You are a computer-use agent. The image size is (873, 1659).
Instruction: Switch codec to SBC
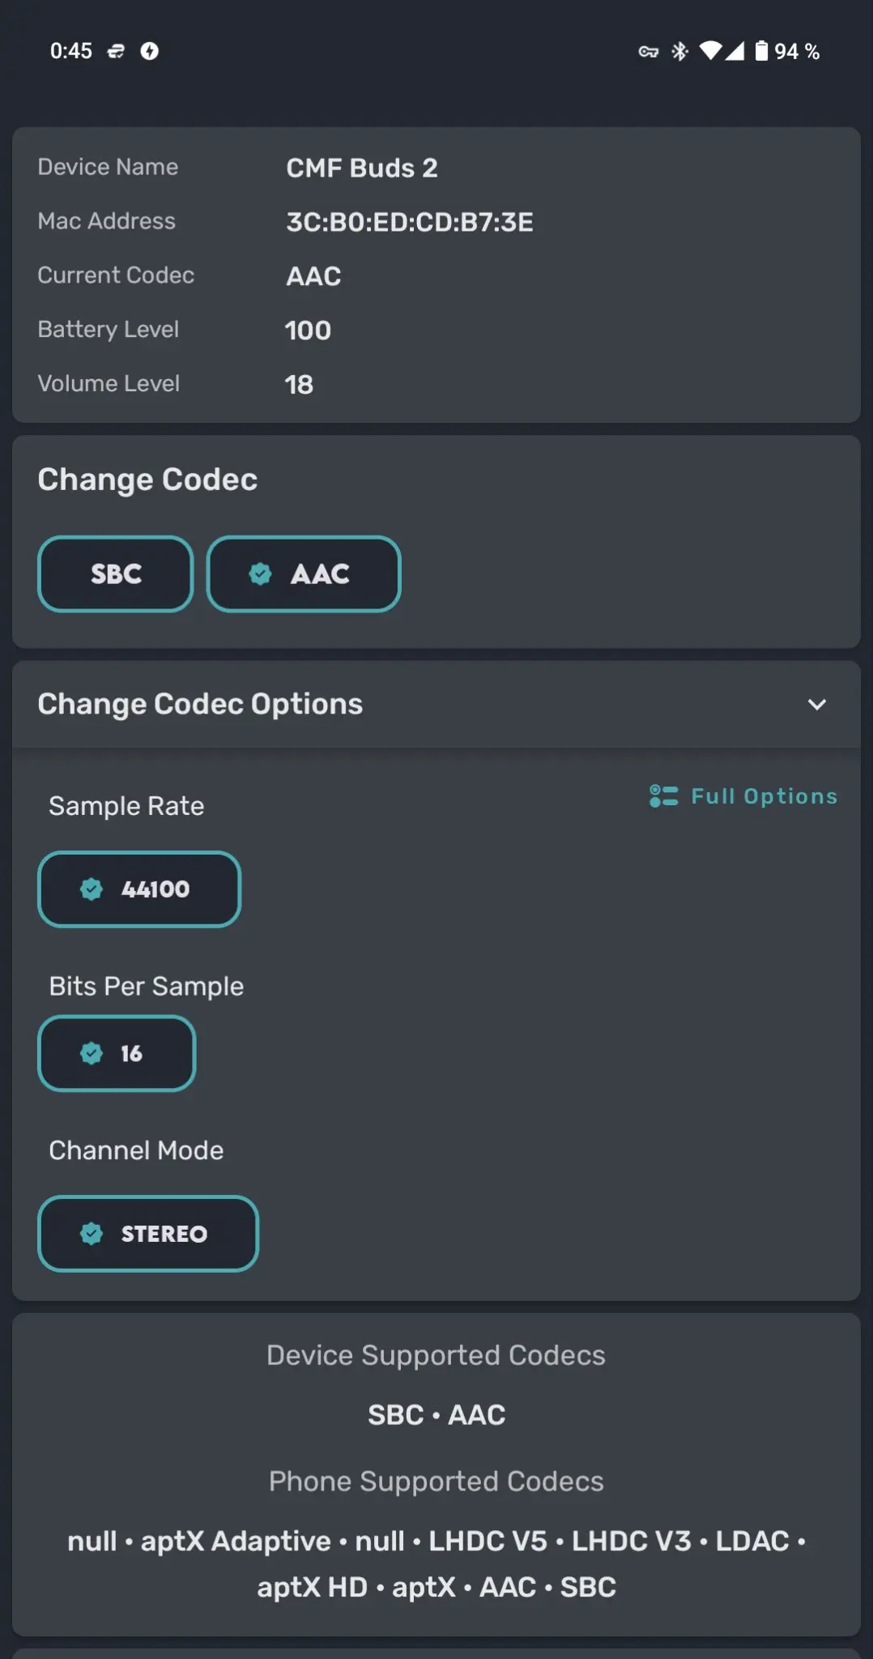tap(116, 574)
